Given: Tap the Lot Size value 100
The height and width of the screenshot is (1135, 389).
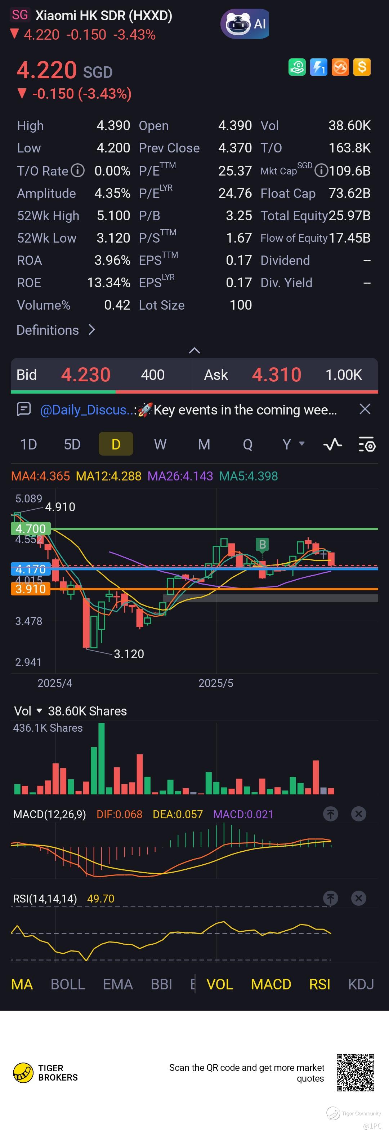Looking at the screenshot, I should click(241, 305).
